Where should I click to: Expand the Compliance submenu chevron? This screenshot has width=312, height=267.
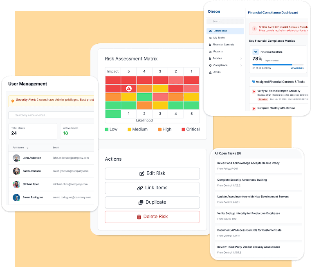click(x=241, y=65)
